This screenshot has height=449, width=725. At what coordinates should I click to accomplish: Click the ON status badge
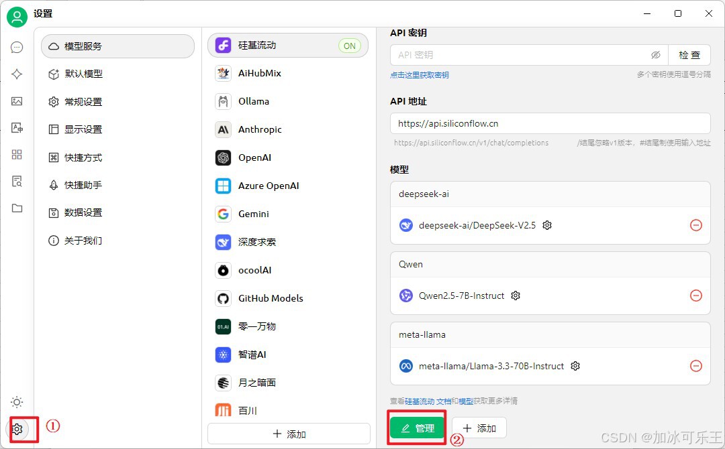(x=350, y=46)
